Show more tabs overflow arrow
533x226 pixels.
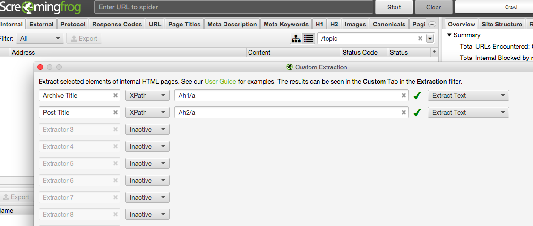432,25
